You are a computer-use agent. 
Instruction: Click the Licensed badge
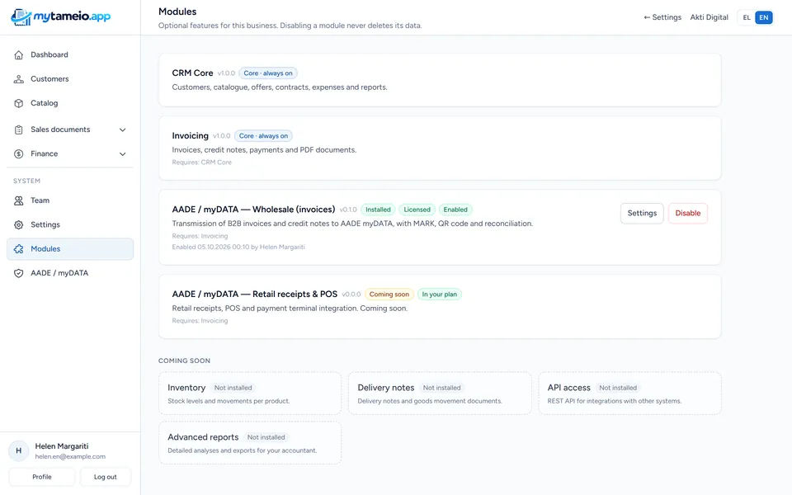[x=417, y=210]
